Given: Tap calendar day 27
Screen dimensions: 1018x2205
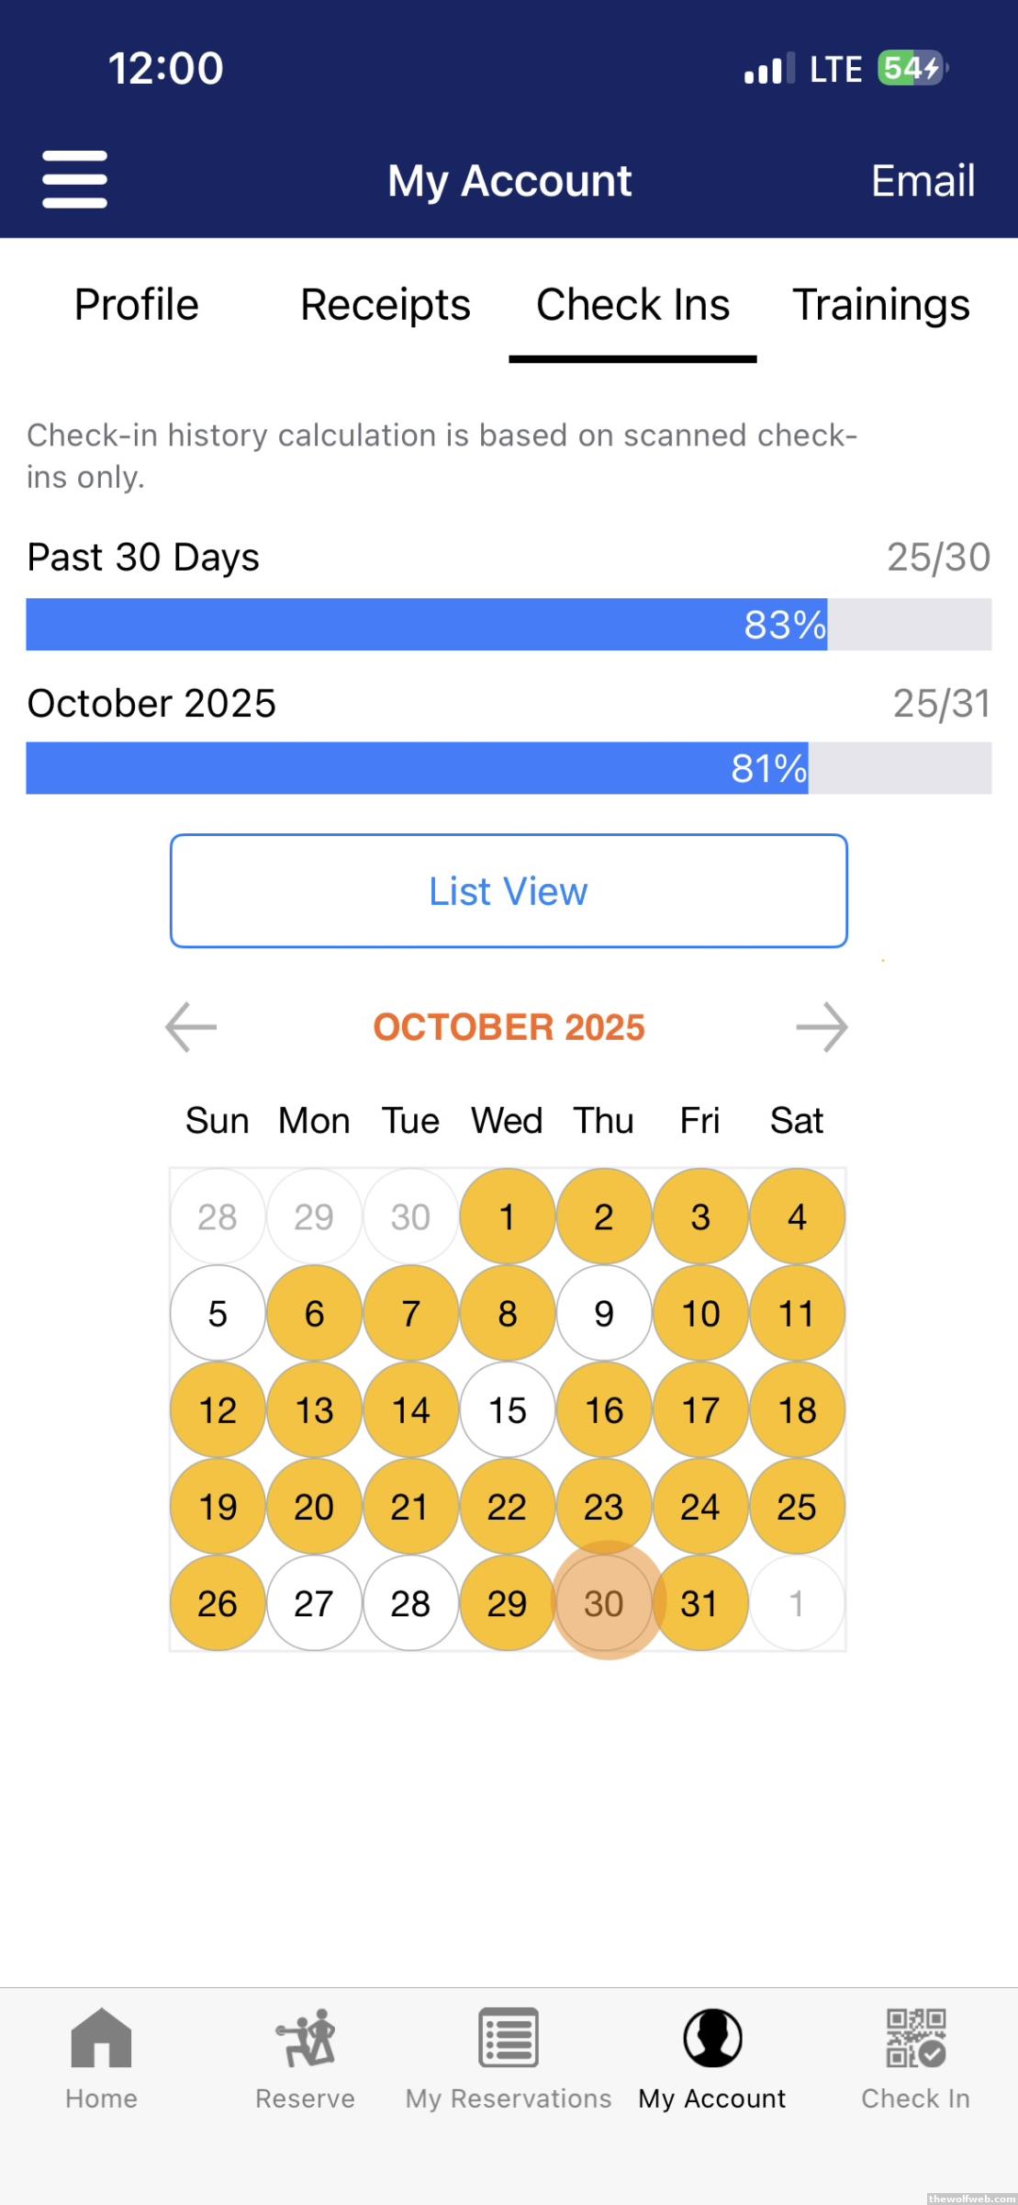Looking at the screenshot, I should click(x=314, y=1603).
